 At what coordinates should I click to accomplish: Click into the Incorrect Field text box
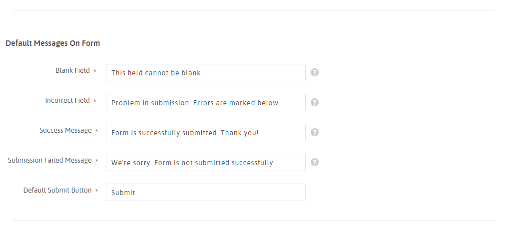(205, 102)
